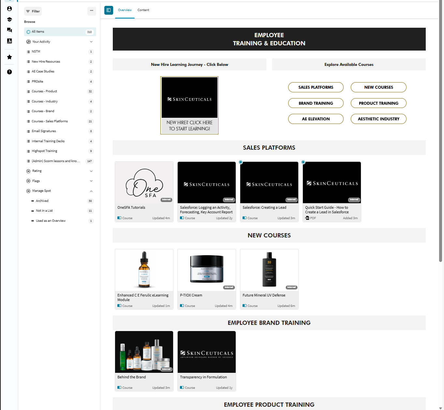444x410 pixels.
Task: Click the three-dot more options button
Action: 92,11
